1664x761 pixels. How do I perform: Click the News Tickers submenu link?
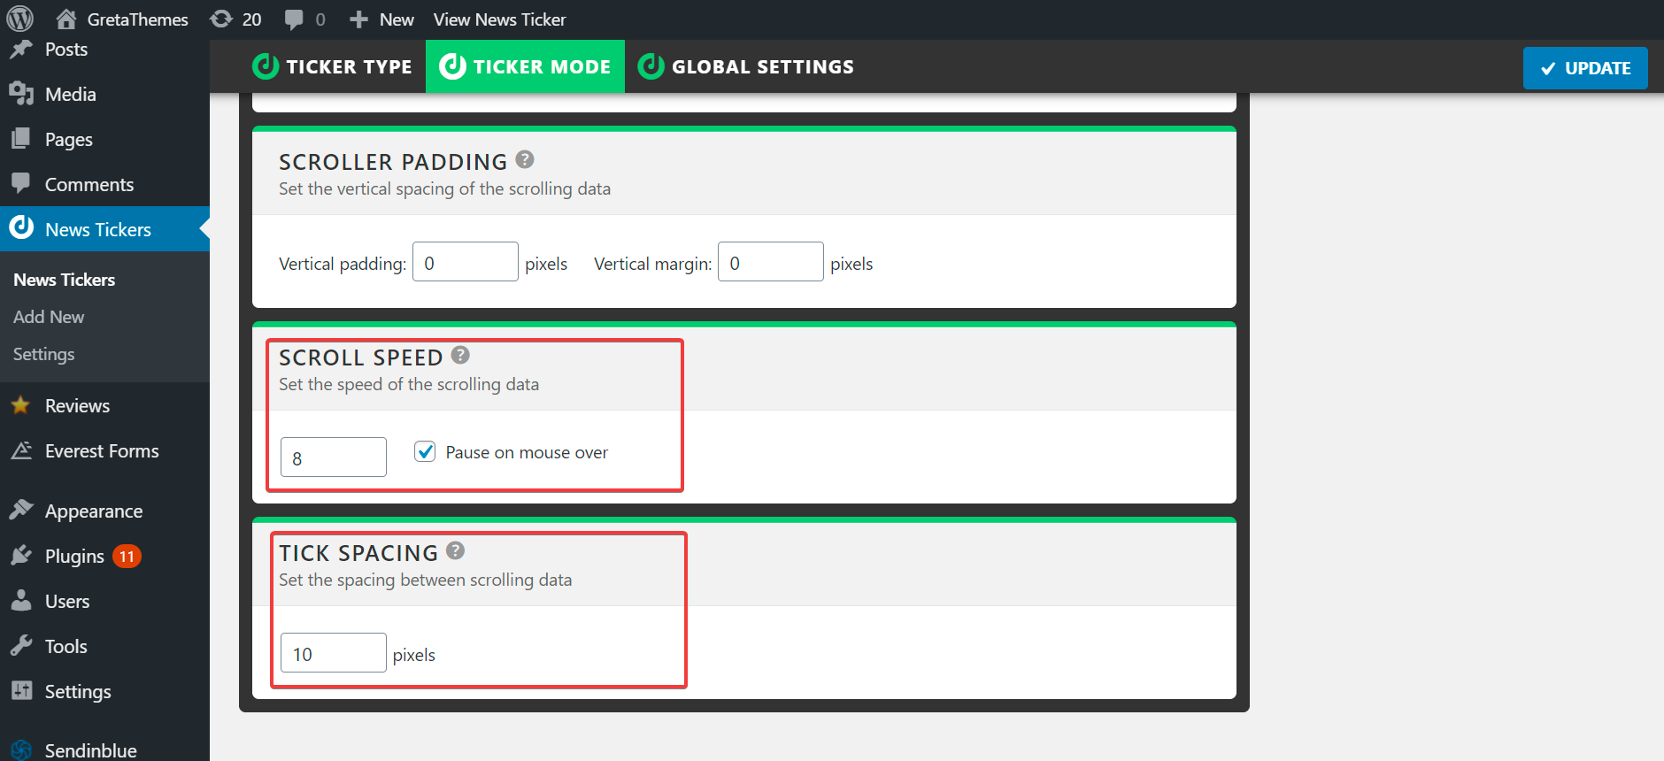[x=65, y=280]
